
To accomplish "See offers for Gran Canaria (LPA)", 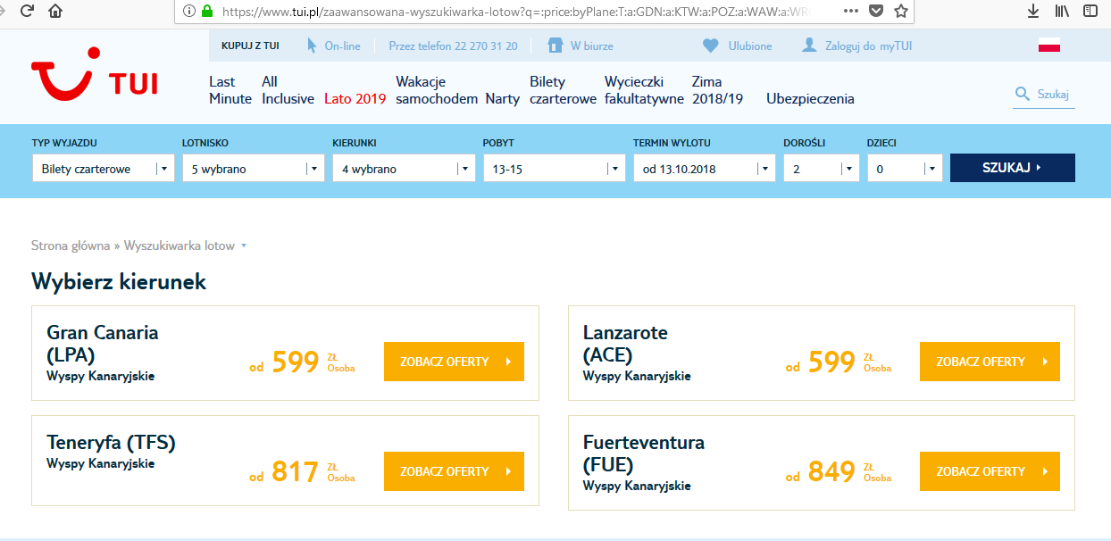I will (454, 362).
